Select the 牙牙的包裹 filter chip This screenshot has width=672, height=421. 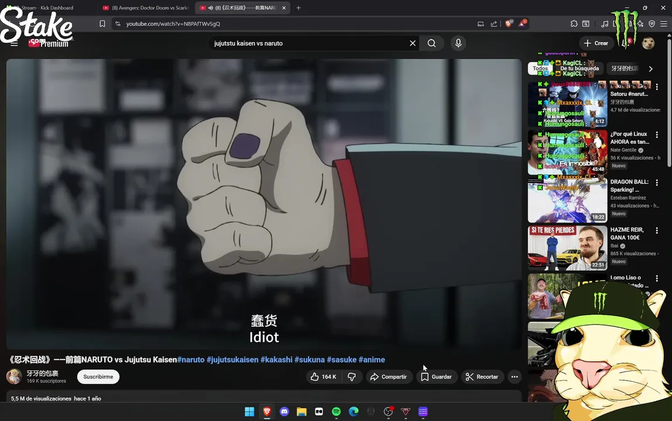click(624, 68)
